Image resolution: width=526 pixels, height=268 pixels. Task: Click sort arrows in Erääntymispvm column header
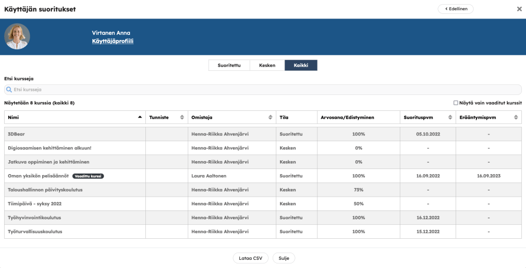click(x=516, y=117)
